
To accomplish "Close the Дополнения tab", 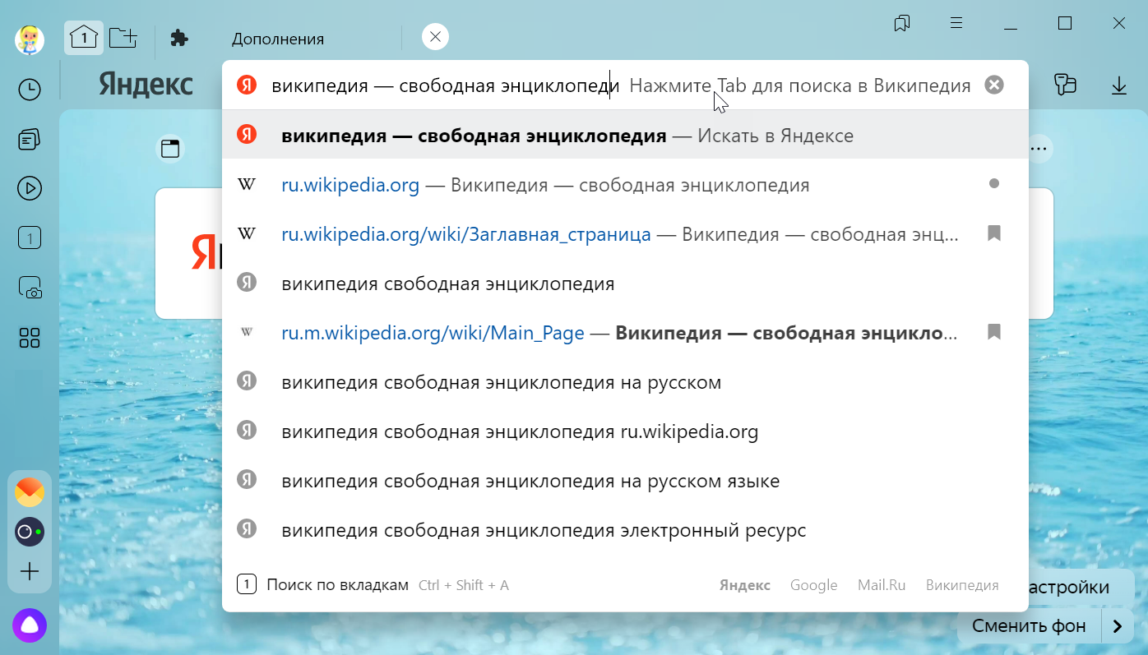I will [436, 37].
